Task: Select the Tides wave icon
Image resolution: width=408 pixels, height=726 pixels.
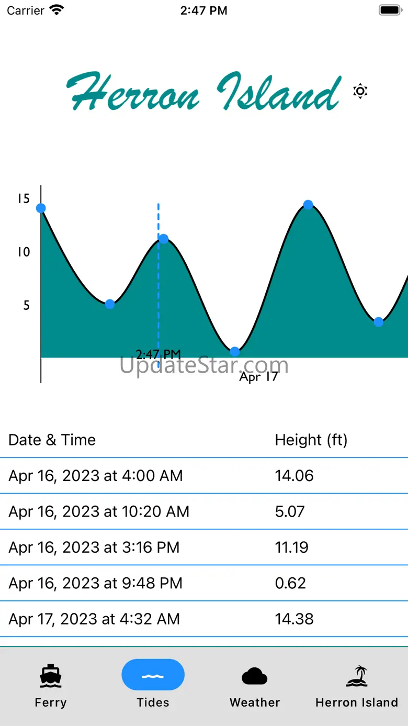Action: coord(153,675)
